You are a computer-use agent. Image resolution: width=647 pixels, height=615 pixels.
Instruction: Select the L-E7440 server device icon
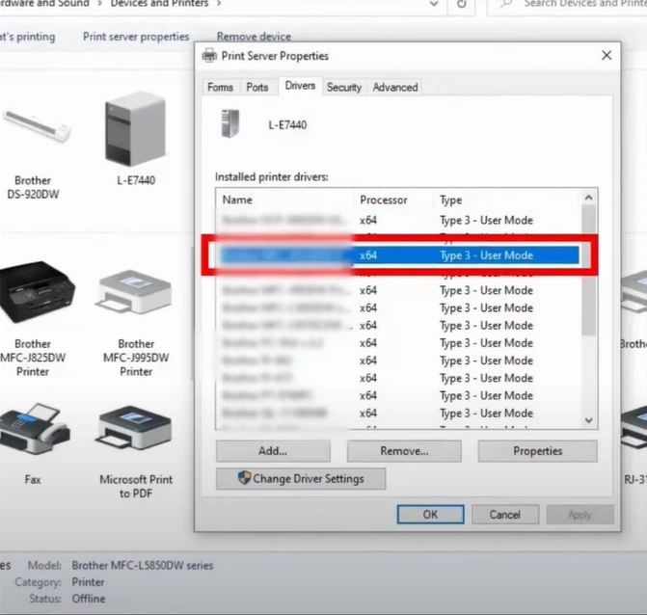tap(135, 129)
